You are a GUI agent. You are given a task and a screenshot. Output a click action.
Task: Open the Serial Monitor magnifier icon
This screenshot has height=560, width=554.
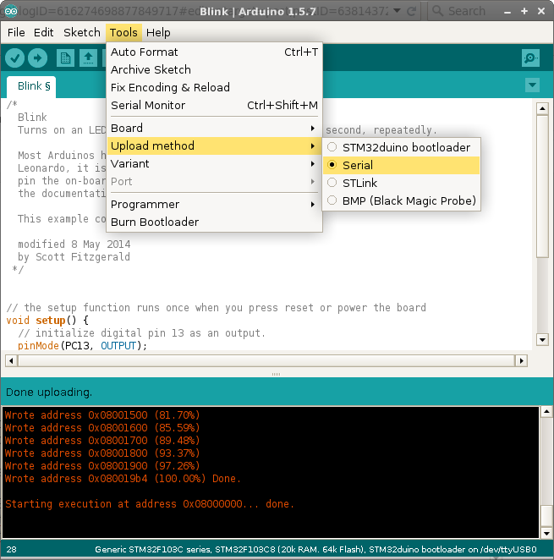[x=530, y=58]
